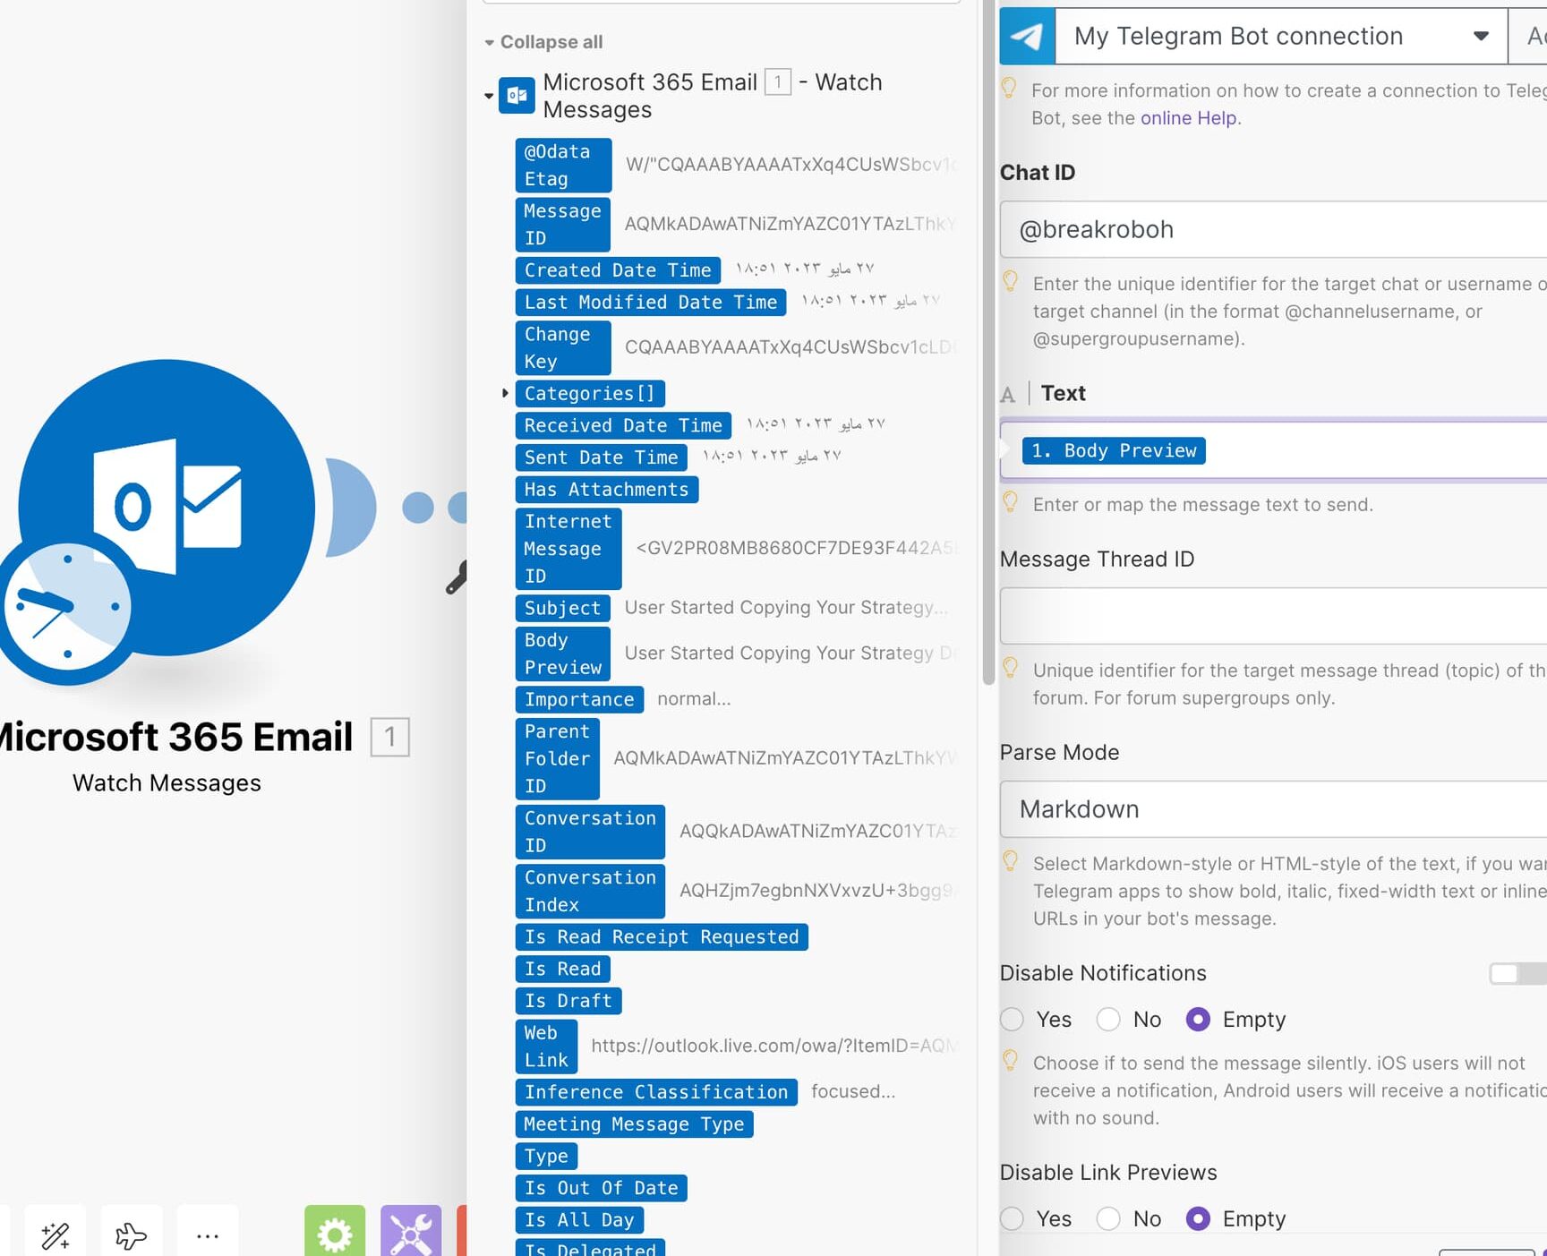Select Yes for Disable Link Previews

1013,1218
